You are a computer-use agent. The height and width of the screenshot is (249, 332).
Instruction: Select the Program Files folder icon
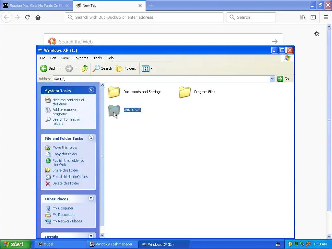point(185,92)
